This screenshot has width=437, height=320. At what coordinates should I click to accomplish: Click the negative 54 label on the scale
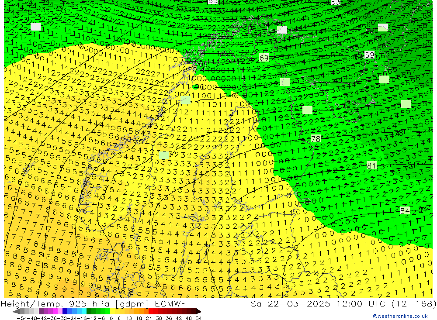tap(22, 318)
